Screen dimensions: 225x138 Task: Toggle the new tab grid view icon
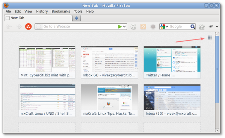click(210, 38)
